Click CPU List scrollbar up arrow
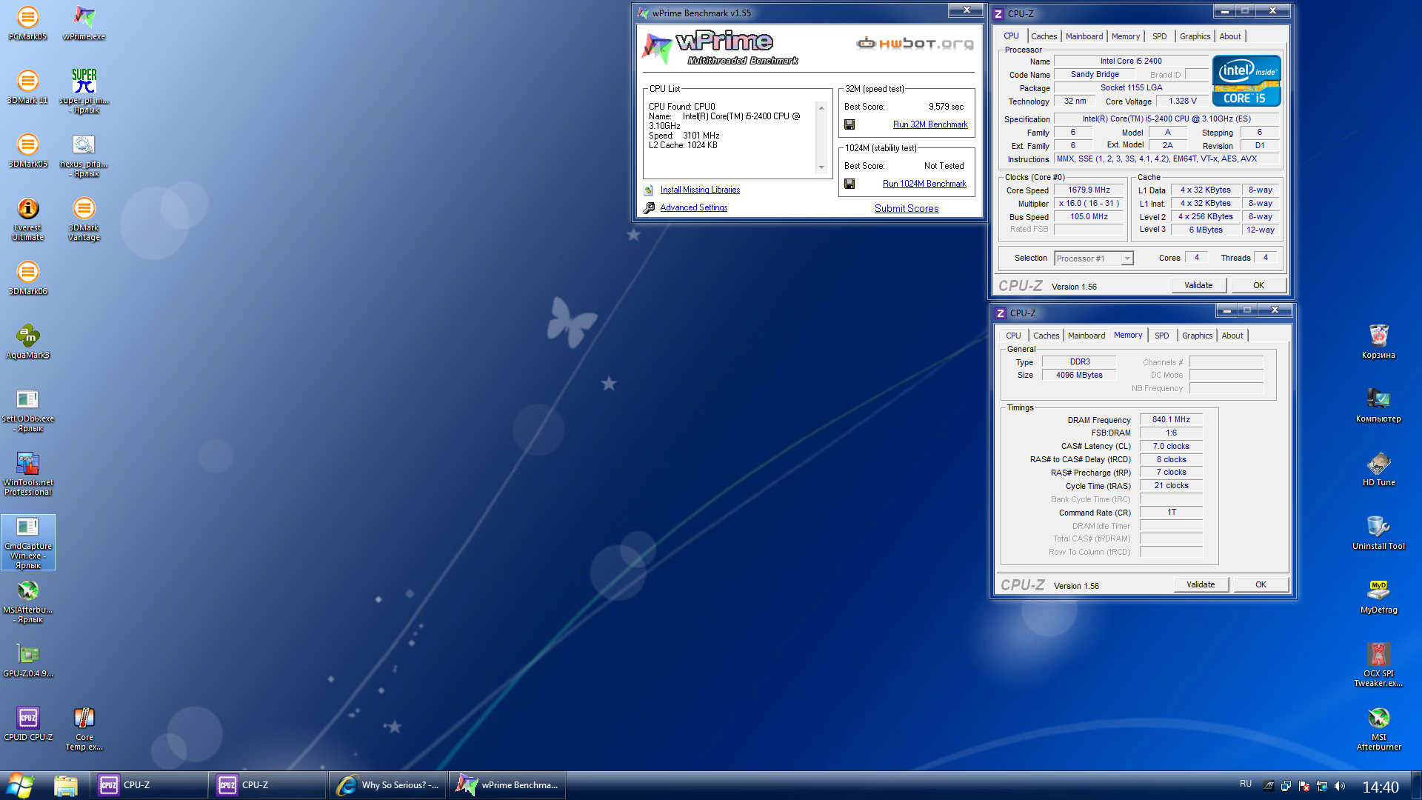The width and height of the screenshot is (1422, 800). 821,108
